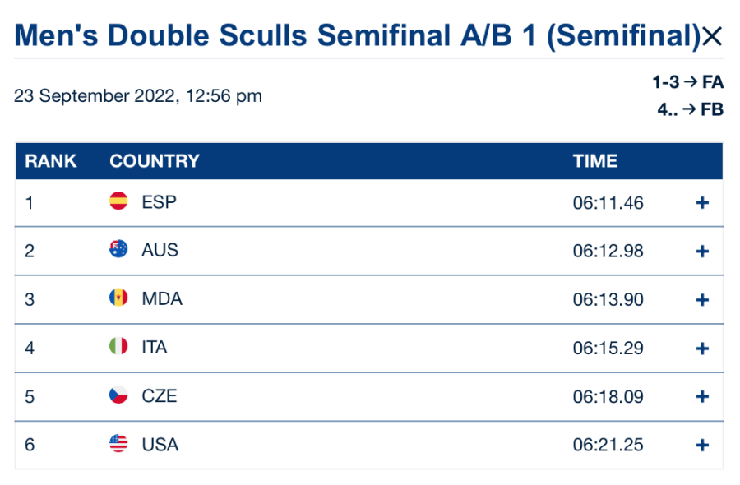The image size is (740, 485).
Task: Click the Czech Republic flag icon
Action: pyautogui.click(x=118, y=395)
